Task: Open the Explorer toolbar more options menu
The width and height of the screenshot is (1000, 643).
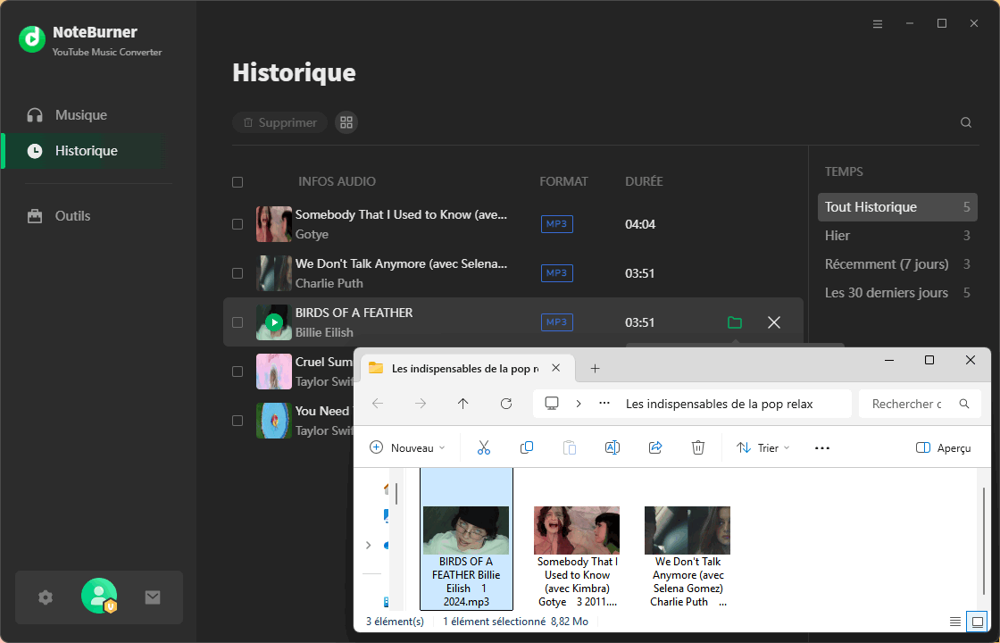Action: click(822, 447)
